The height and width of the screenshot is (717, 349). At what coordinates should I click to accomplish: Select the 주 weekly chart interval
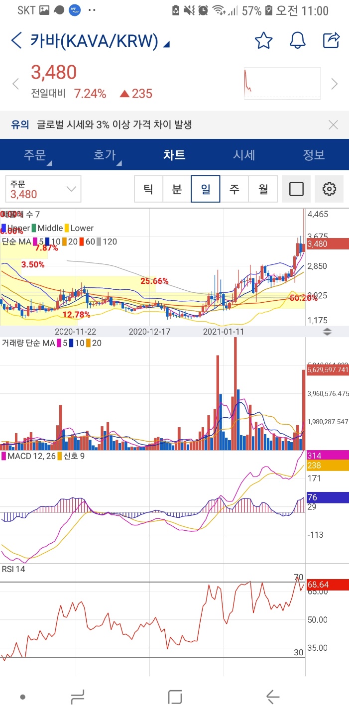point(234,189)
